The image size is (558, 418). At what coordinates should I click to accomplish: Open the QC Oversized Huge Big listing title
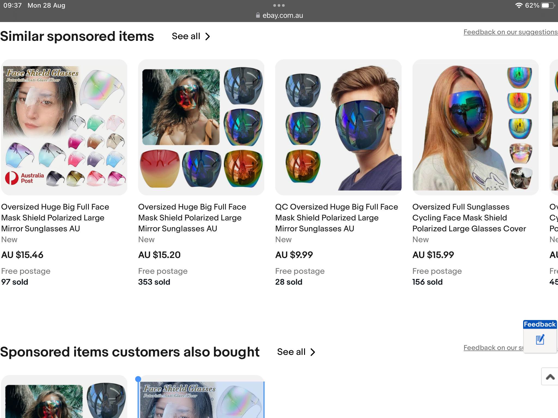[336, 217]
